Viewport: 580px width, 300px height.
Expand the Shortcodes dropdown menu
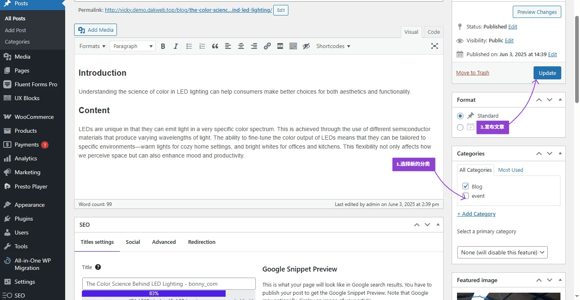point(333,46)
